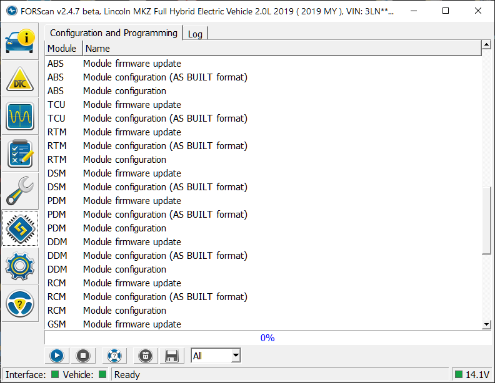
Task: Select GSM Module firmware update row
Action: 263,324
